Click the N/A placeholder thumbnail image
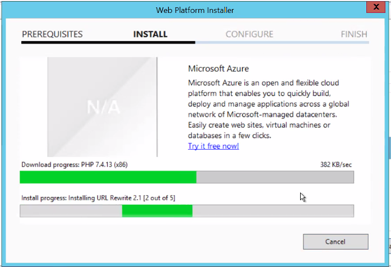The image size is (391, 267). coord(102,107)
